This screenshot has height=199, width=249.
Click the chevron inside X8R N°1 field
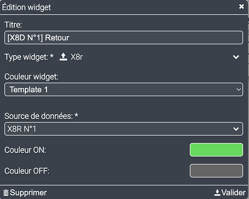point(236,129)
